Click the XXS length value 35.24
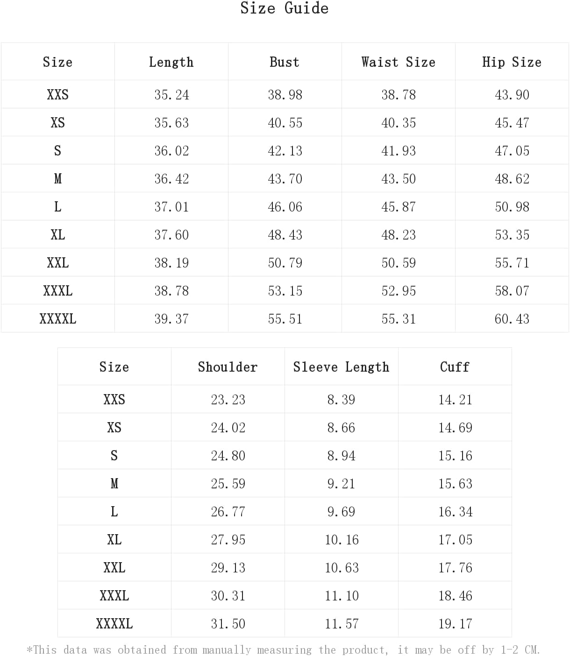Viewport: 570px width, 656px height. 171,95
